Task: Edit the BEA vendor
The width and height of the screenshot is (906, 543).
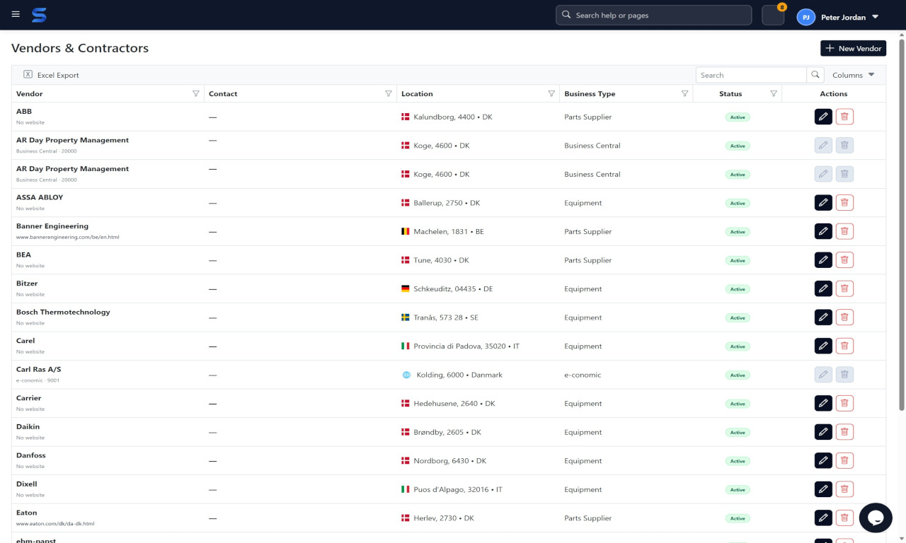Action: (x=823, y=260)
